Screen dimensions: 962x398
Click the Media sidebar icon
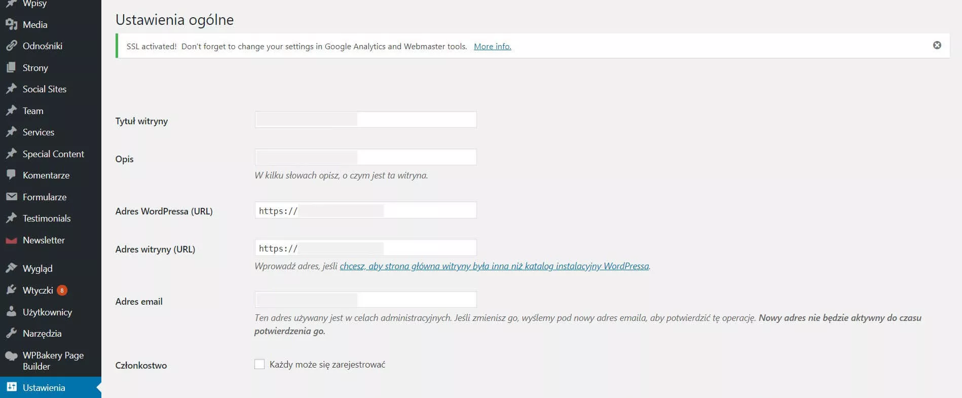click(11, 24)
